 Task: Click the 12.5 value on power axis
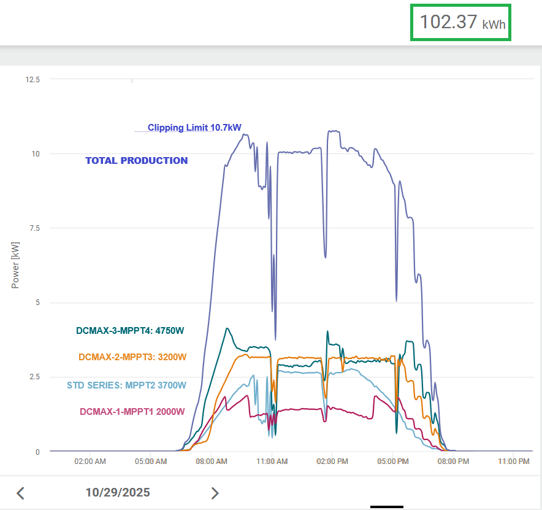32,80
